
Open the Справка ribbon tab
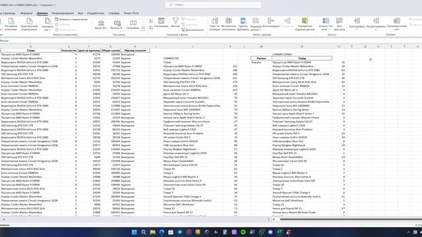[114, 13]
